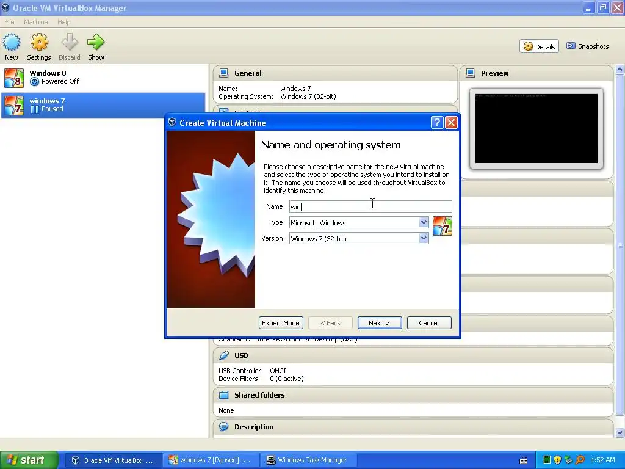The image size is (625, 469).
Task: Click the yellow security shield tray icon
Action: coord(557,460)
